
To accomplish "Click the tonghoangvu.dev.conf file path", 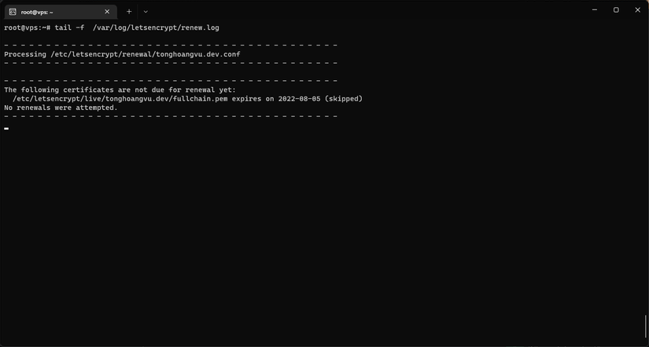I will coord(146,54).
